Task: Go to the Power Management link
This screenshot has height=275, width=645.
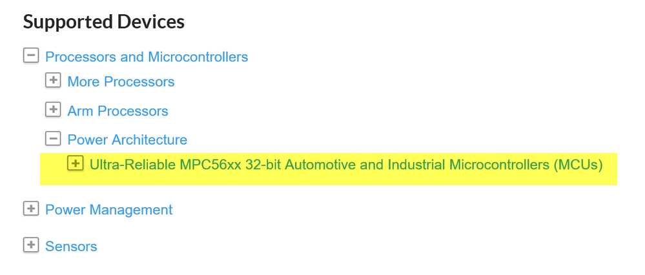Action: (108, 210)
